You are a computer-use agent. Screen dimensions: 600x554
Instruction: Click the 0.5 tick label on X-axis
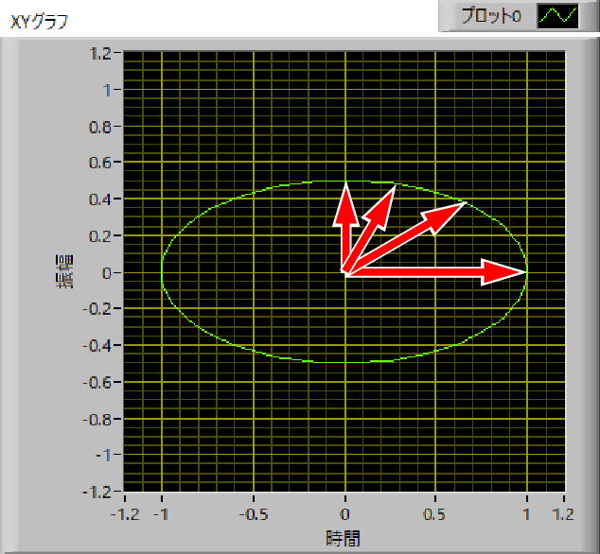(436, 514)
